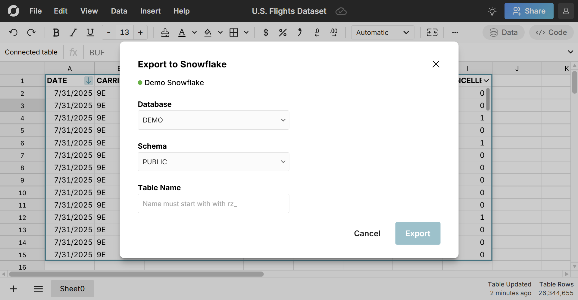Screen dimensions: 578x300
Task: Click the undo arrow
Action: pos(13,32)
